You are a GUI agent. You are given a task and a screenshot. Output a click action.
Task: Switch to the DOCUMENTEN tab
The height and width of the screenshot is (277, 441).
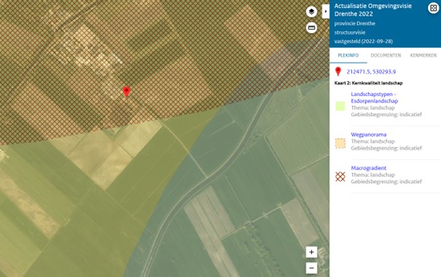click(x=386, y=55)
